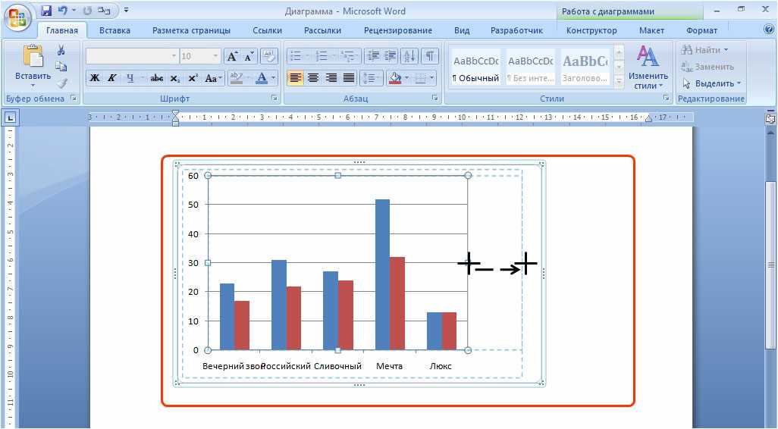This screenshot has width=778, height=429.
Task: Open the Формат tab
Action: pos(701,30)
